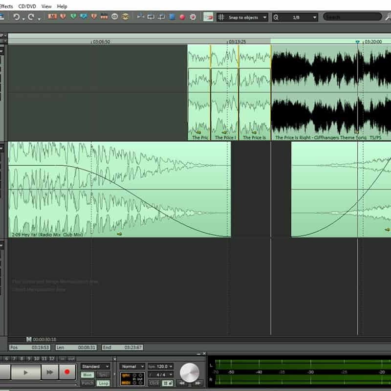Click the CD burning icon in the toolbar

click(x=114, y=17)
